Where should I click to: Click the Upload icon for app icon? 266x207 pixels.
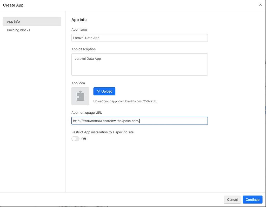point(98,91)
